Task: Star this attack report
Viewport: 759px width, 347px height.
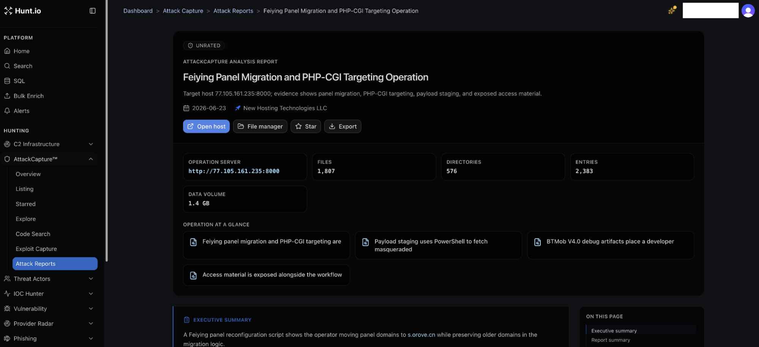Action: tap(306, 126)
